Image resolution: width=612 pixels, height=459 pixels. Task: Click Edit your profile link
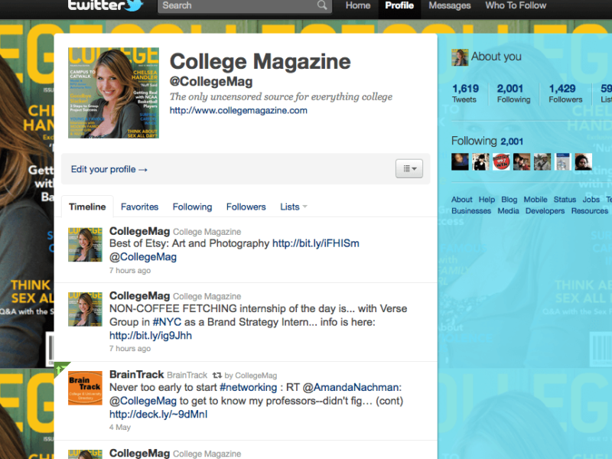click(x=109, y=169)
